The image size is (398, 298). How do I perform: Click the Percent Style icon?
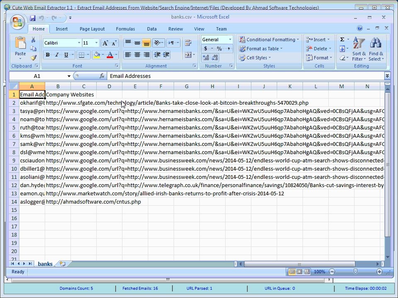[219, 49]
